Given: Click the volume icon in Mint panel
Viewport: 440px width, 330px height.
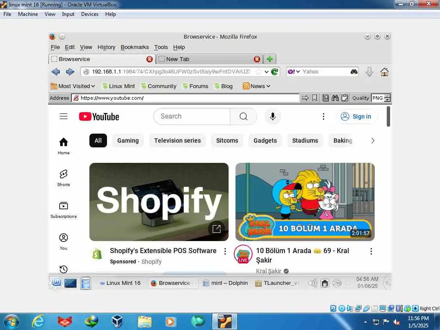Looking at the screenshot, I should pyautogui.click(x=312, y=283).
